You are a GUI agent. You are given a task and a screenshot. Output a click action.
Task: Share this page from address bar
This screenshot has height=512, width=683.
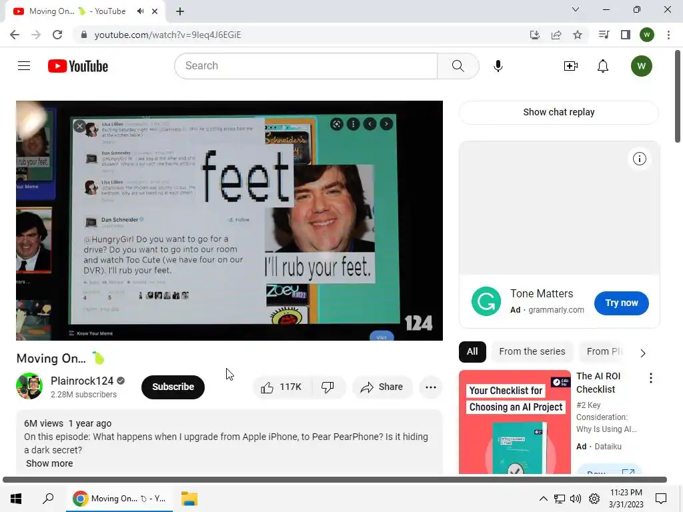pyautogui.click(x=556, y=35)
